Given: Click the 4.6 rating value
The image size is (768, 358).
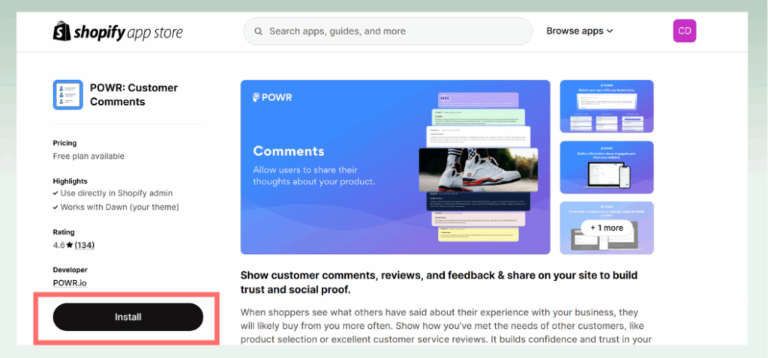Looking at the screenshot, I should click(x=58, y=245).
